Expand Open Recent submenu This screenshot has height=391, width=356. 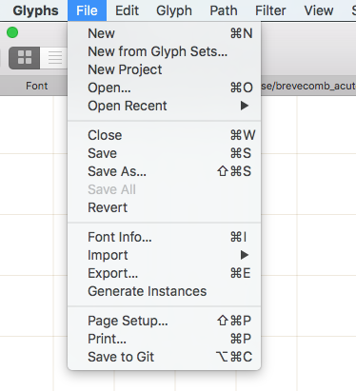pos(165,106)
